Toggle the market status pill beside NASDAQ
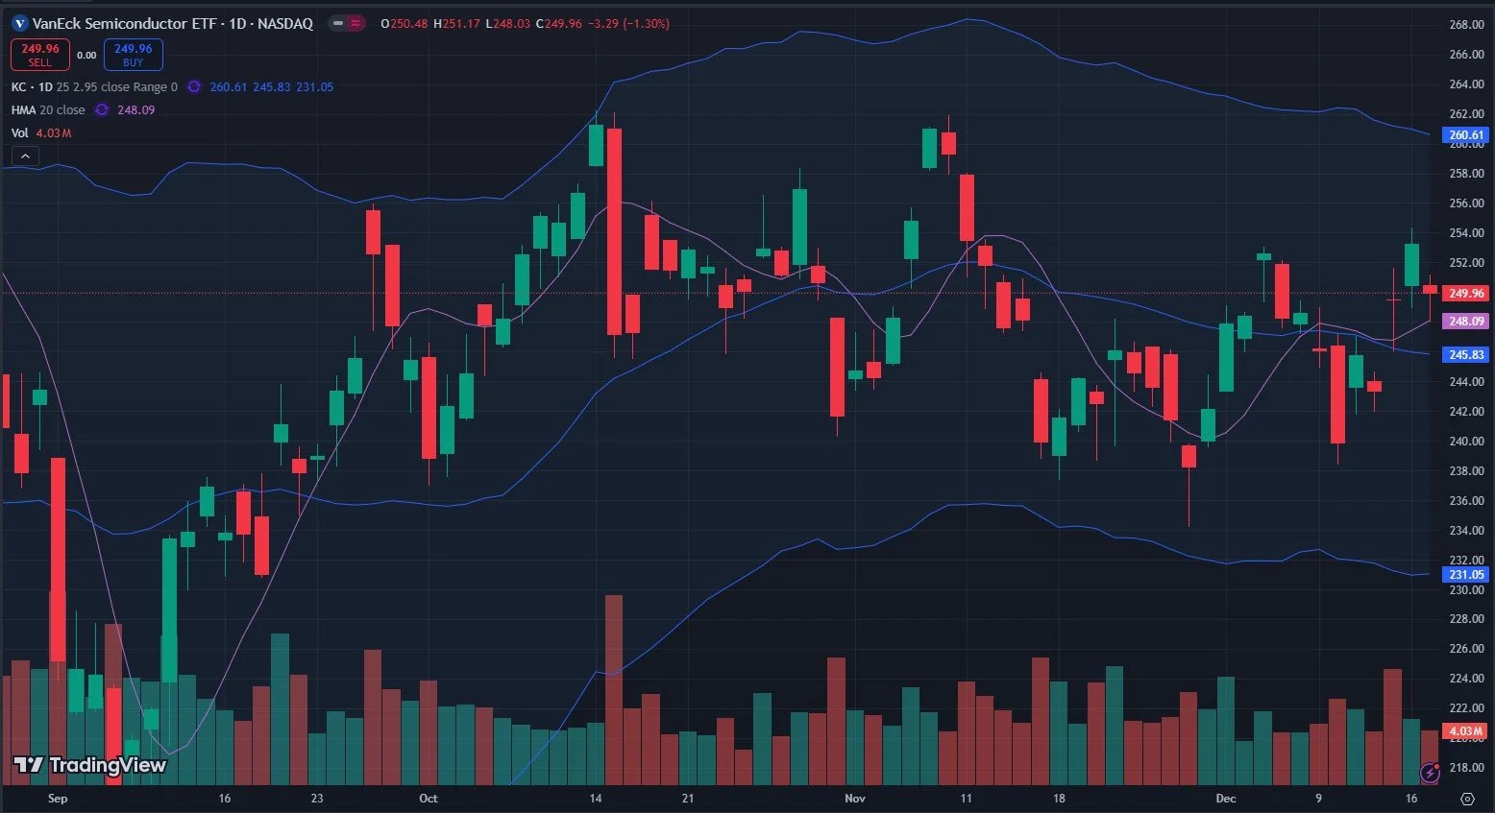The width and height of the screenshot is (1495, 813). pyautogui.click(x=346, y=23)
